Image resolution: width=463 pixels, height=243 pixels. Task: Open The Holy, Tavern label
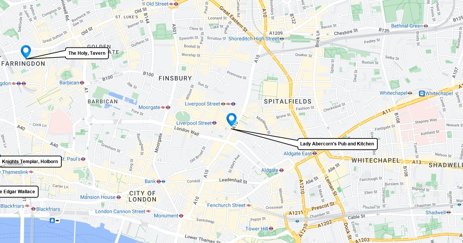tap(87, 53)
